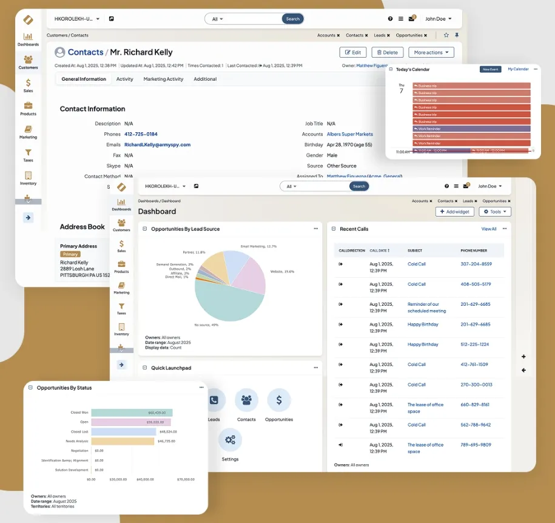
Task: Open Marketing in the Contacts window sidebar
Action: (28, 132)
